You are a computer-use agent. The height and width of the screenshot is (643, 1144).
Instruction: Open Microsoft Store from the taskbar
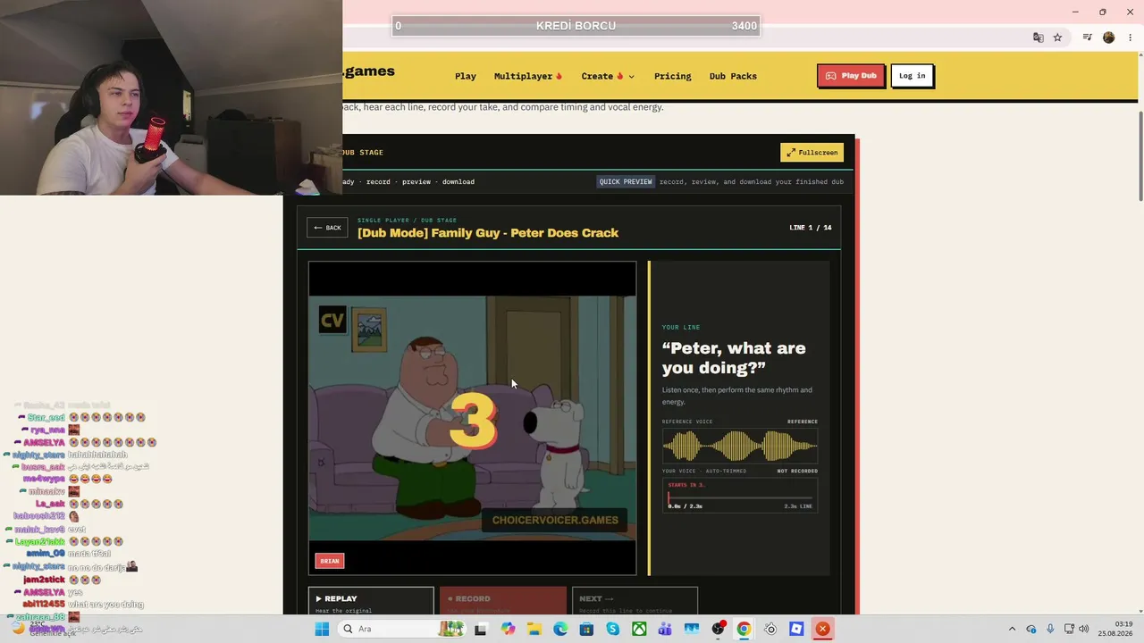click(x=586, y=629)
